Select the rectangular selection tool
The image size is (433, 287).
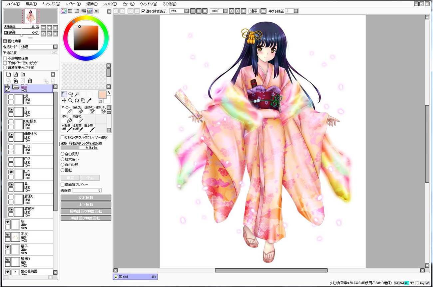click(x=64, y=94)
